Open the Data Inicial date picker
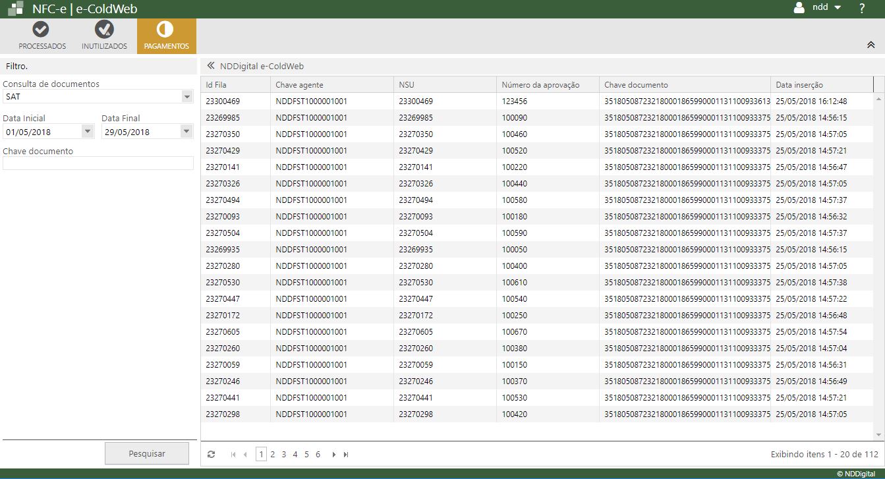 tap(88, 132)
